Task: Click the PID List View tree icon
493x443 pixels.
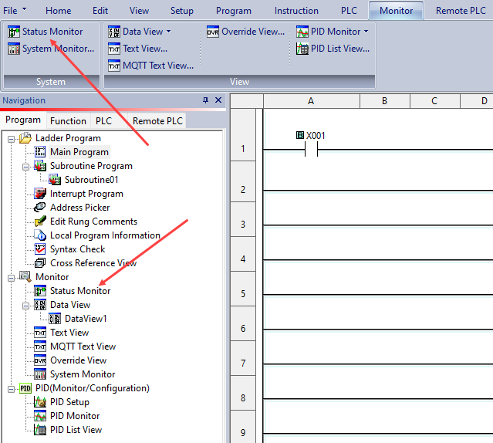Action: (x=40, y=429)
